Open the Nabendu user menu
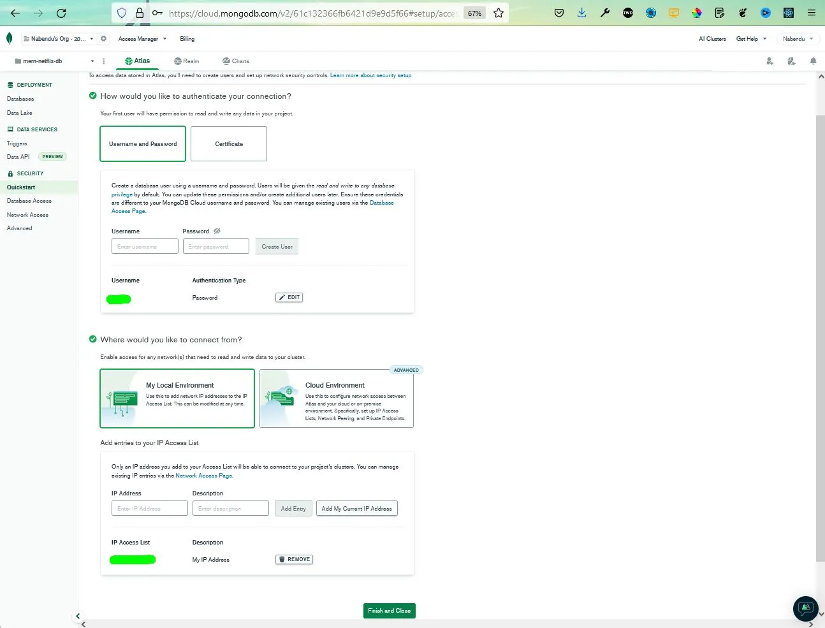825x628 pixels. (x=798, y=38)
